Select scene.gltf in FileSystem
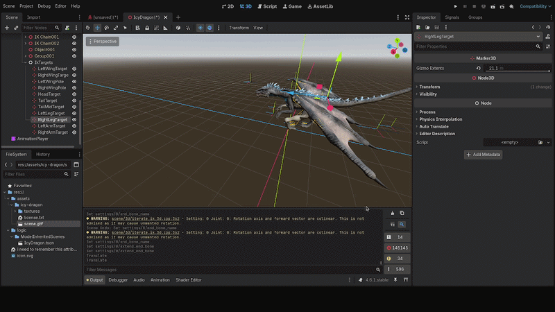The image size is (555, 312). (33, 224)
